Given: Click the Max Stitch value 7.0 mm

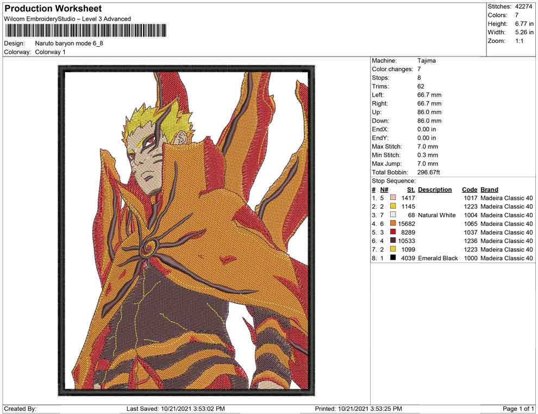Looking at the screenshot, I should click(428, 147).
